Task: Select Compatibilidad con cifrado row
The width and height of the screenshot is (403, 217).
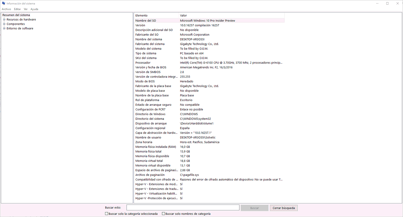Action: coord(209,179)
